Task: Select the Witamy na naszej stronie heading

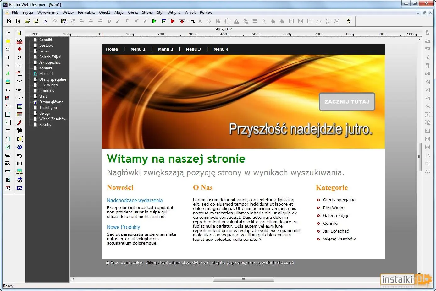Action: [176, 159]
